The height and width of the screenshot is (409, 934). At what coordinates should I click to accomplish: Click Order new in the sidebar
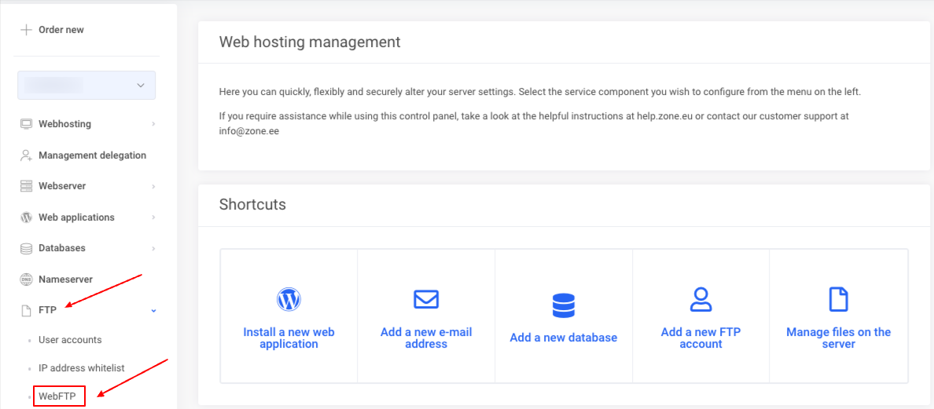61,30
